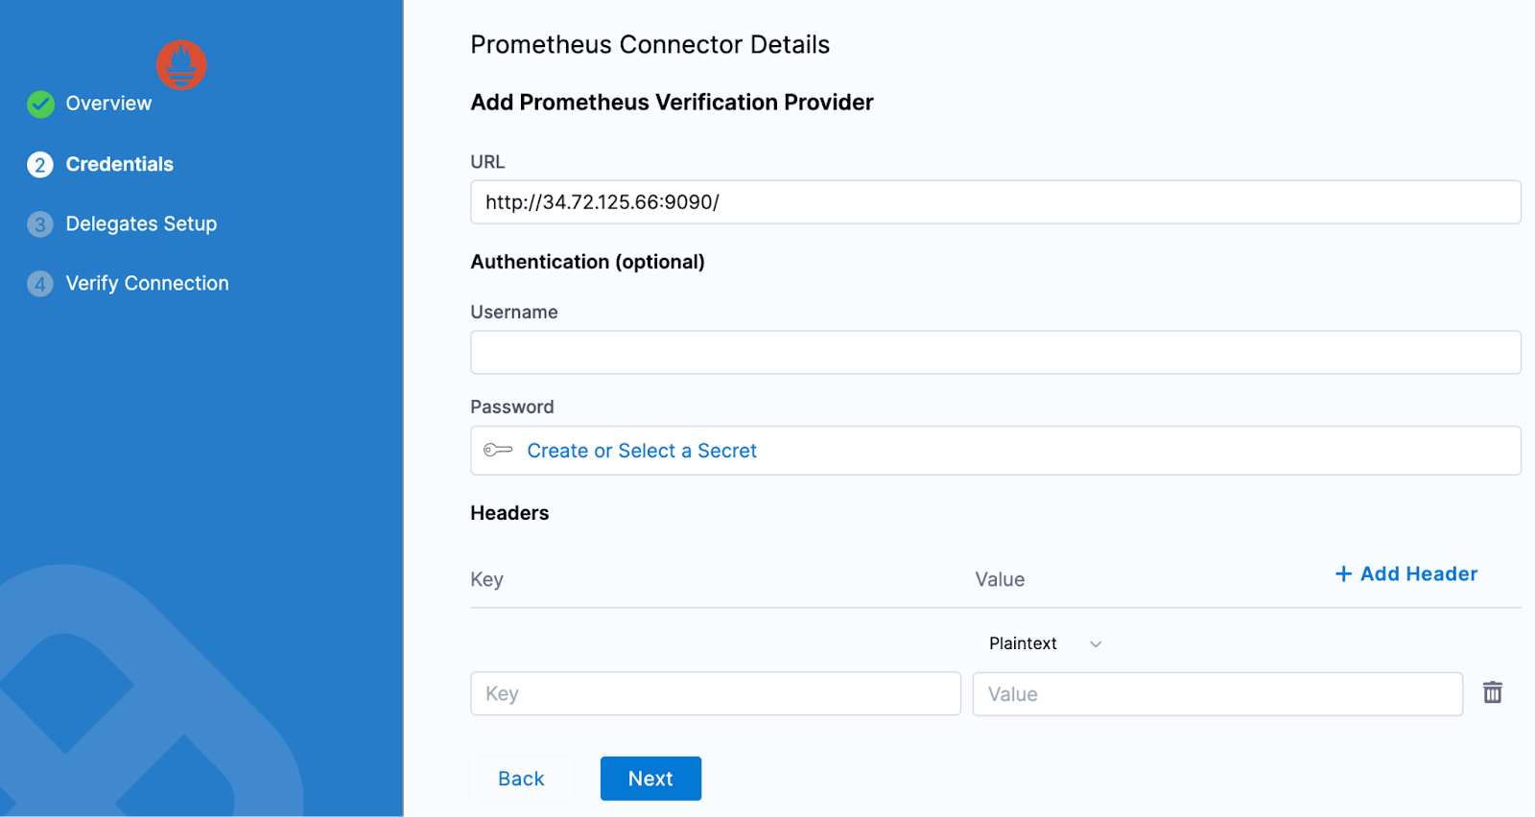Click the green Overview checkmark icon

tap(40, 105)
